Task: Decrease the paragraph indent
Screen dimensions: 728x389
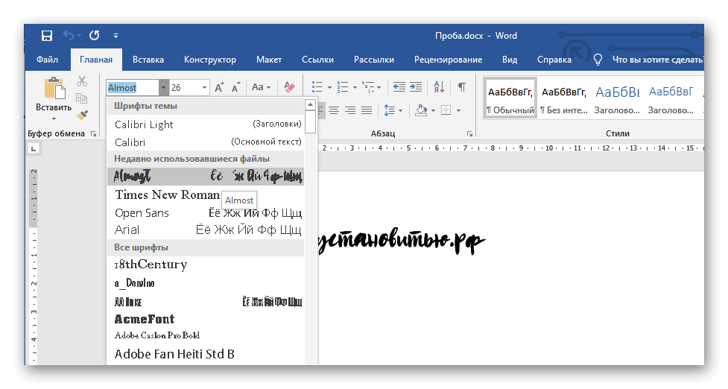Action: (399, 86)
